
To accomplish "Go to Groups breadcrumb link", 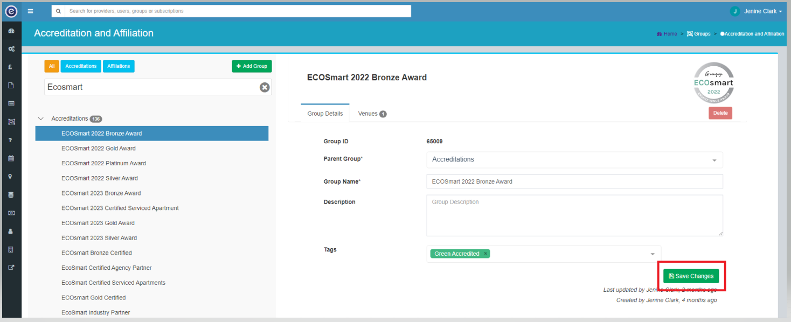I will [699, 33].
